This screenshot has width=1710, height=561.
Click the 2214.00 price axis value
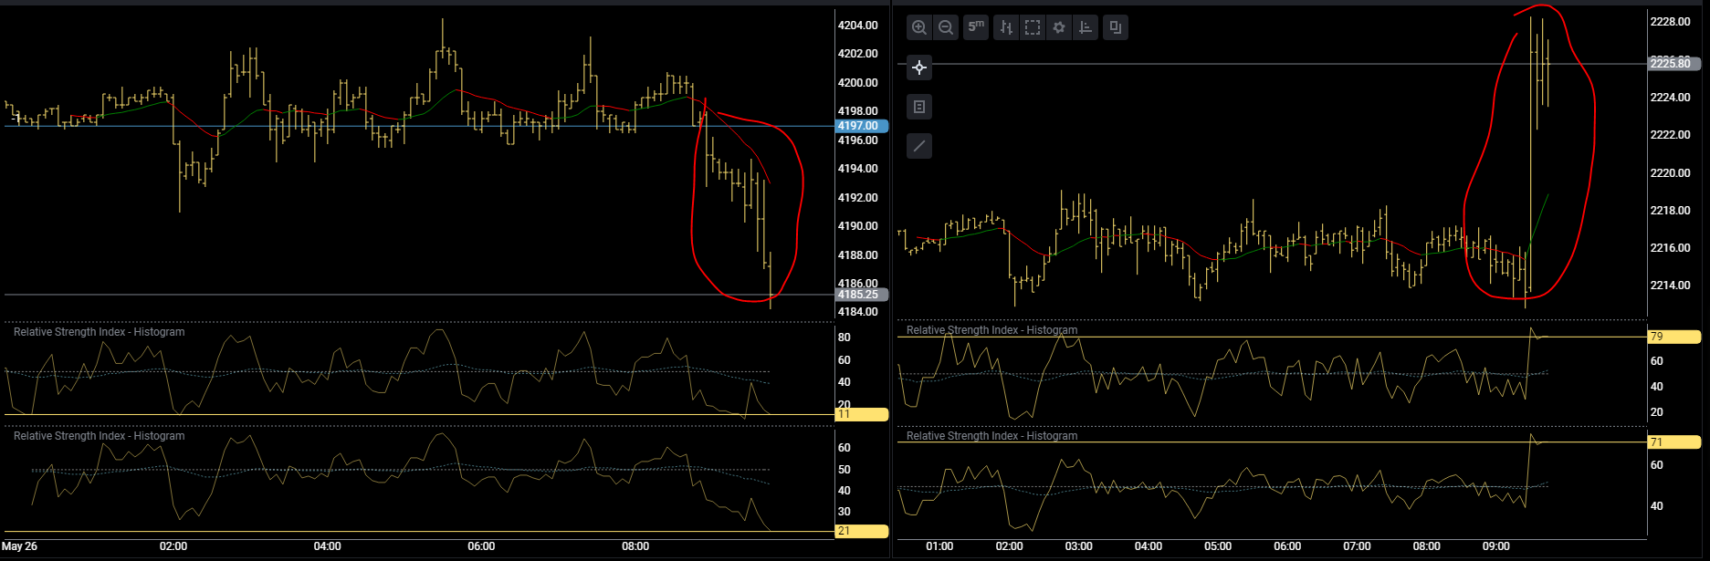(x=1671, y=286)
